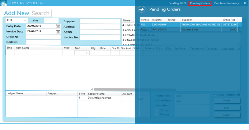Click the Round Off value field

click(192, 96)
